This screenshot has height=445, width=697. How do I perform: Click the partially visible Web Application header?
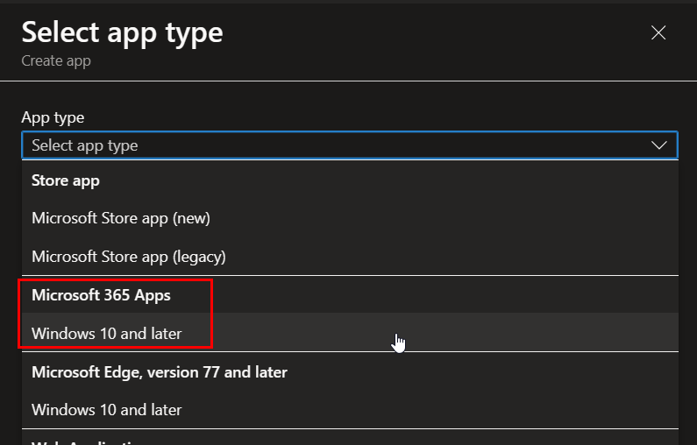[x=86, y=441]
